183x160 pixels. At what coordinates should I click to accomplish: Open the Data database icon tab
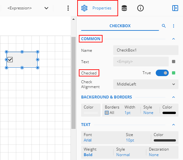pyautogui.click(x=124, y=8)
